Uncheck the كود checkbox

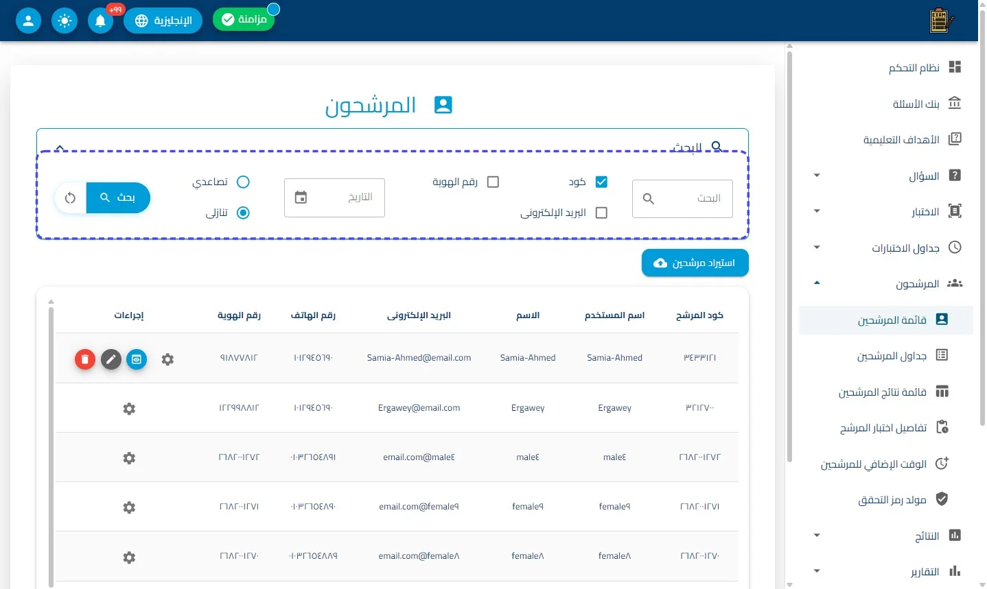(601, 182)
